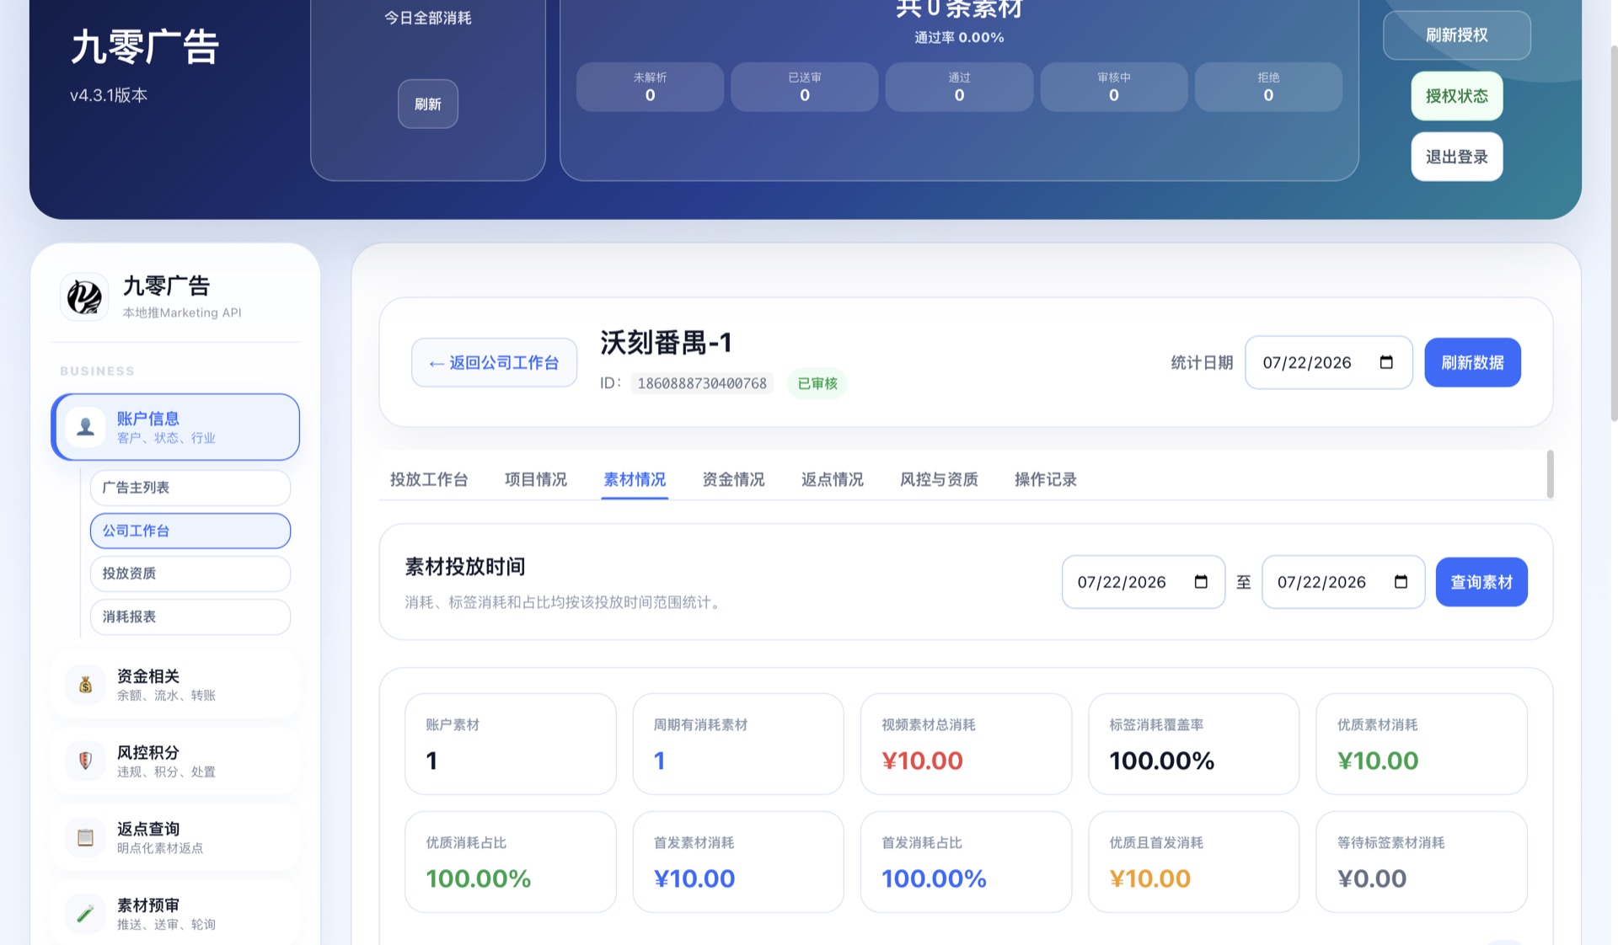Click the 标签消耗覆盖率 stat card

coord(1193,744)
